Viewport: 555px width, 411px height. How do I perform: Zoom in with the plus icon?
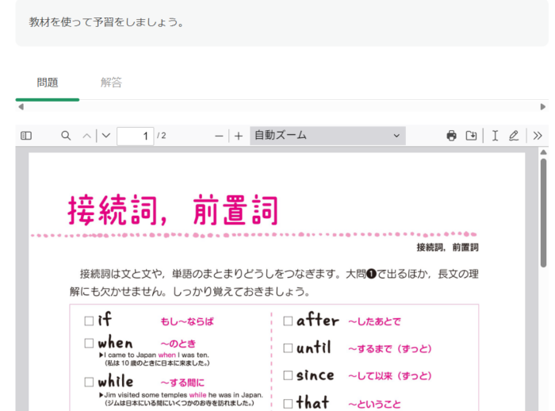(x=239, y=136)
